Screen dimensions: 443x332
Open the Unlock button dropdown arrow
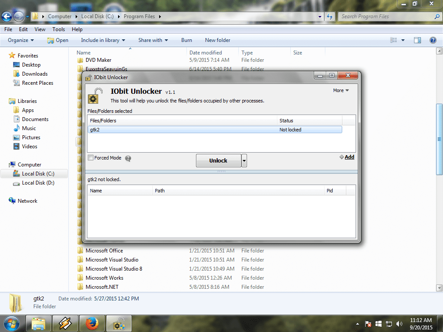tap(244, 161)
